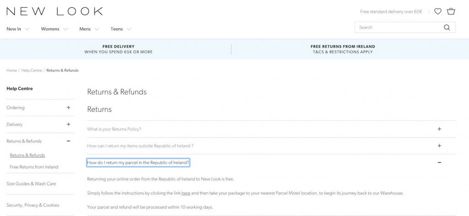469x216 pixels.
Task: Click the Returns & Refunds page heading
Action: coord(117,92)
